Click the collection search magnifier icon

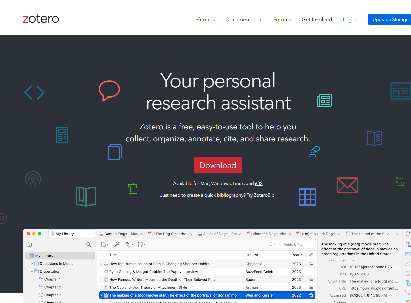coord(88,245)
